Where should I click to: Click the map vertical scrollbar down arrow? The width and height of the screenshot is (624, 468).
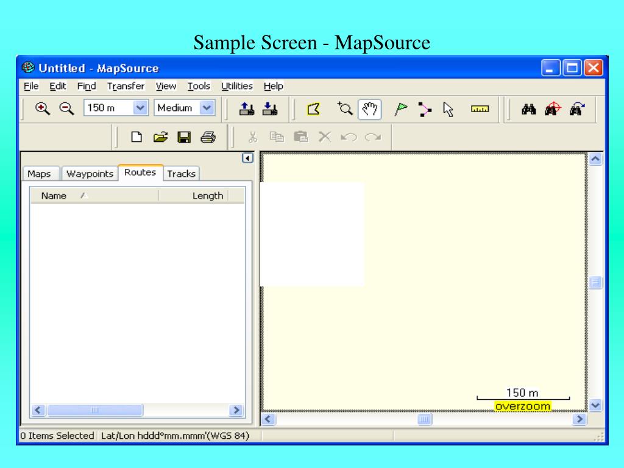click(x=595, y=405)
